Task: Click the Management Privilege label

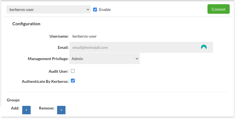Action: 48,59
